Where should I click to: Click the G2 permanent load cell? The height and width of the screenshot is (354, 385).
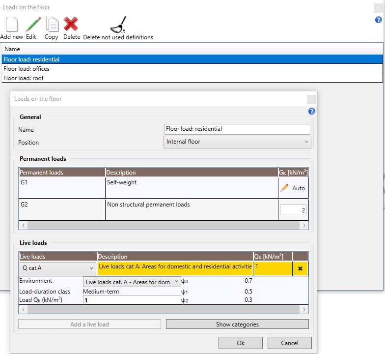(x=62, y=209)
